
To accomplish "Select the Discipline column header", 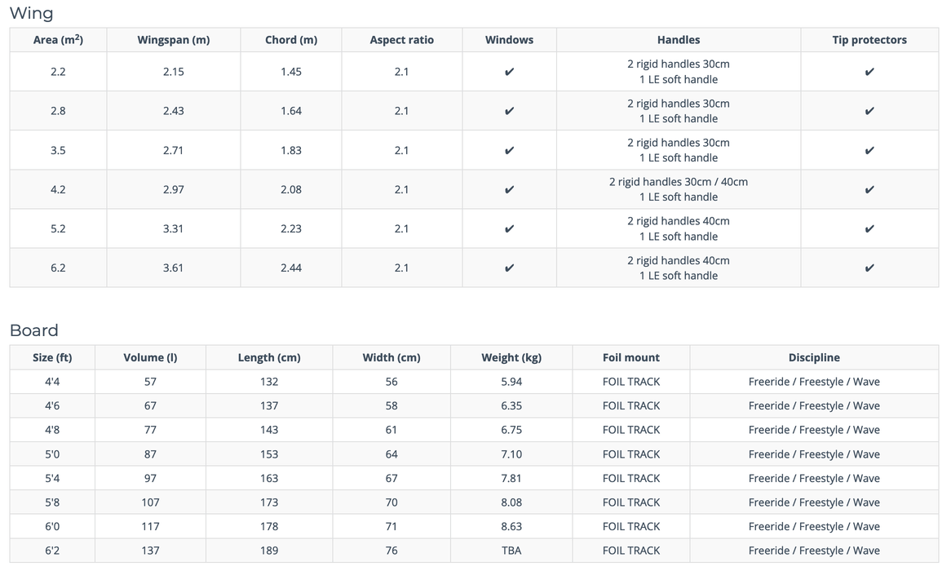I will tap(813, 357).
